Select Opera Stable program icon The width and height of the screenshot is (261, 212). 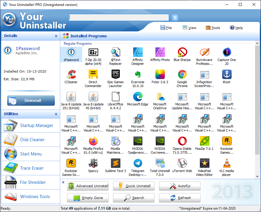point(182,141)
